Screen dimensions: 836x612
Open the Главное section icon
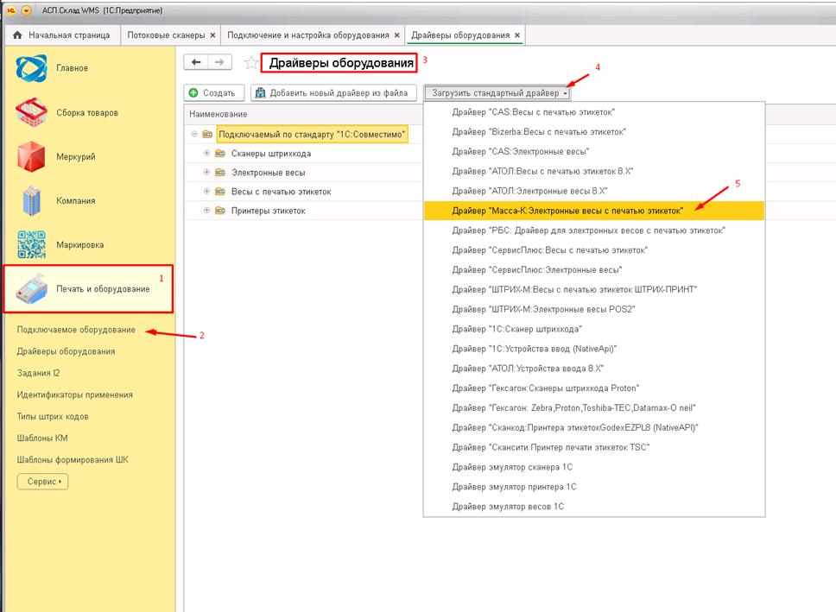(31, 68)
